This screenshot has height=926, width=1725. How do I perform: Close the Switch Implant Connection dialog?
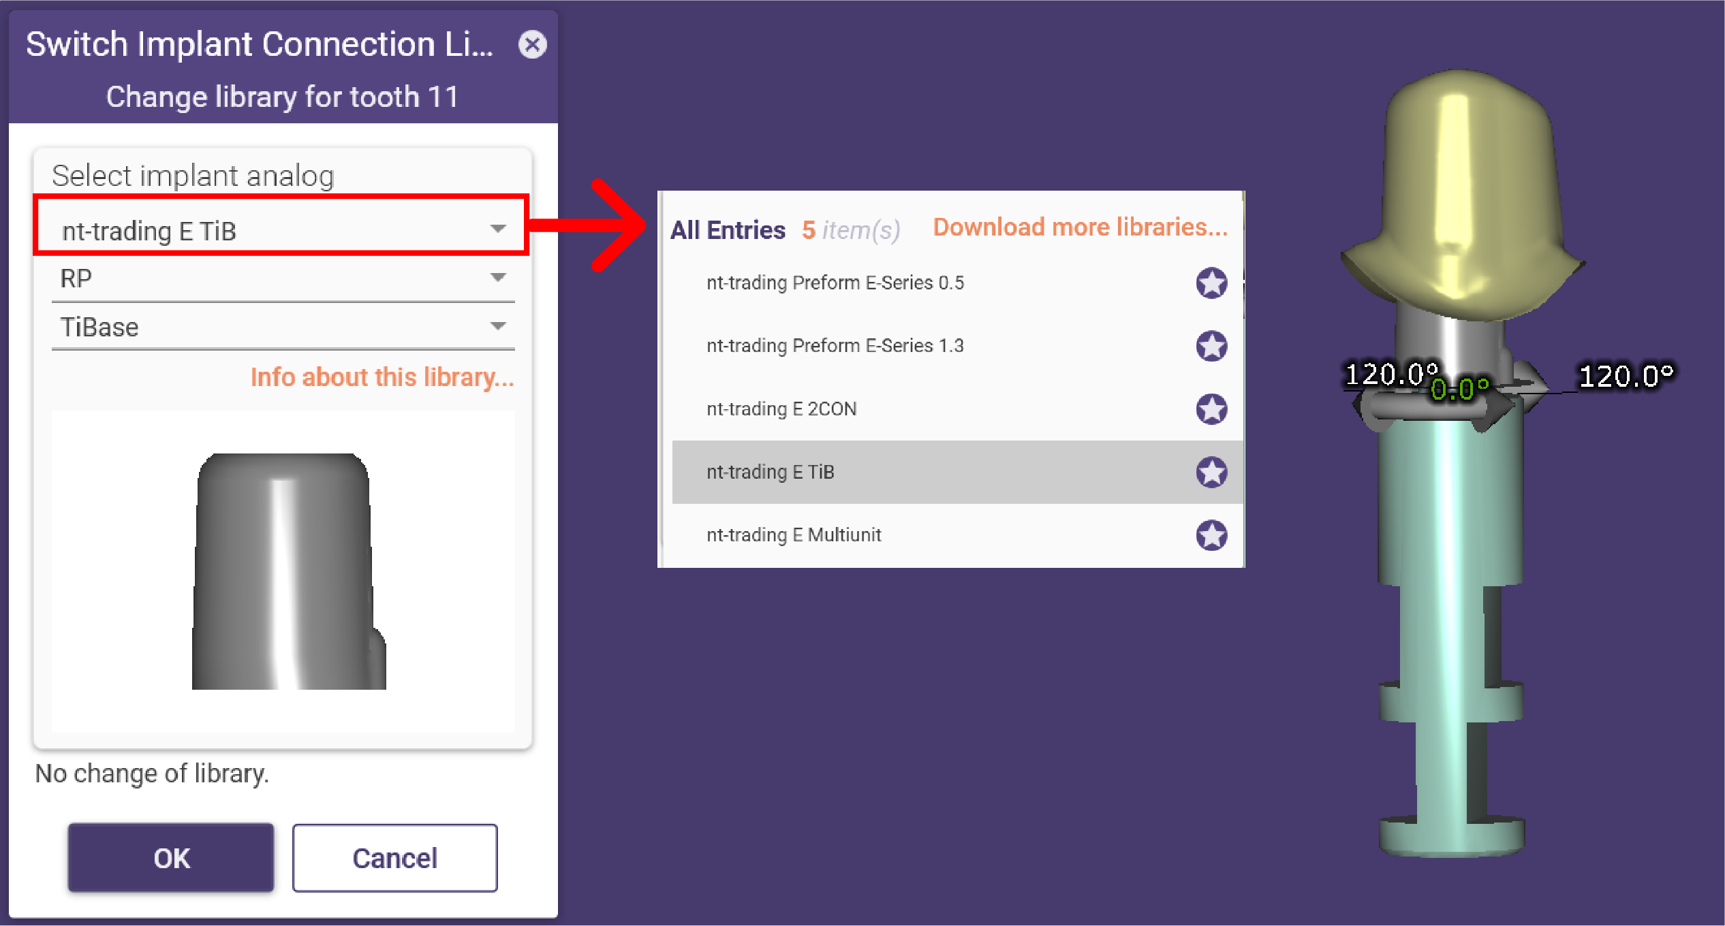(x=532, y=45)
